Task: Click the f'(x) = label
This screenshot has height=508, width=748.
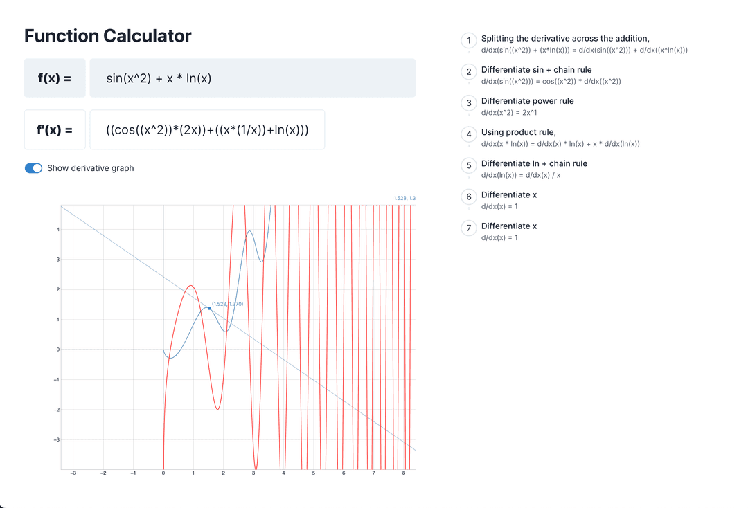Action: (55, 129)
